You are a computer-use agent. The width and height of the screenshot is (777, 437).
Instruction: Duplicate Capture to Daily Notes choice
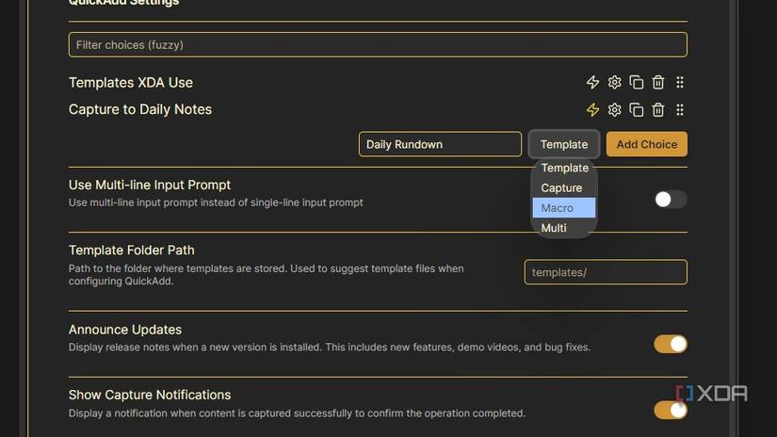click(x=637, y=110)
